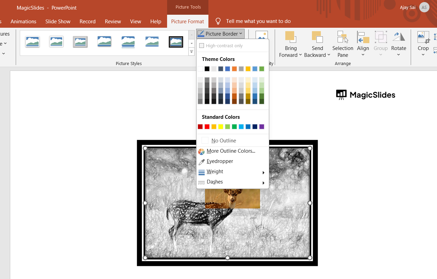Click More Outline Colors

tap(231, 151)
